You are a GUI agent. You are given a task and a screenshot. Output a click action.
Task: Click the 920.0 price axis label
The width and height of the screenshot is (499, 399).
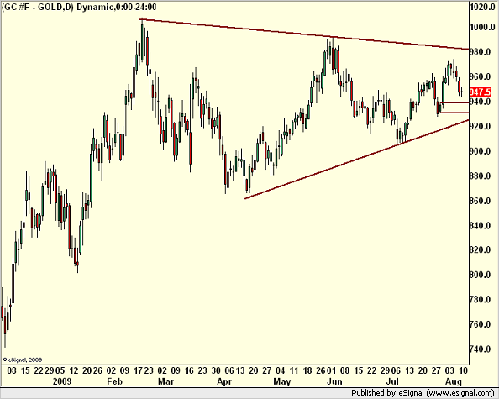click(x=480, y=126)
